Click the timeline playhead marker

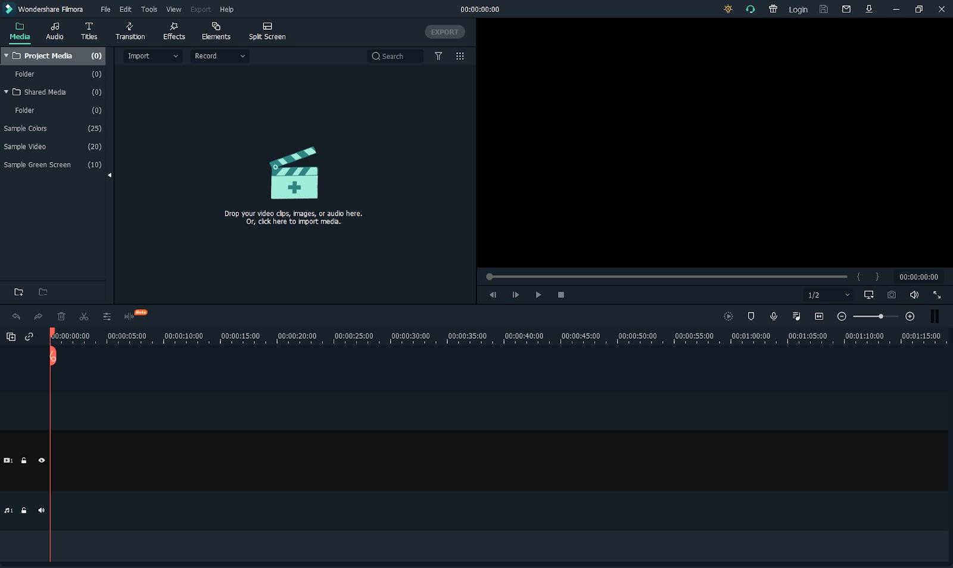coord(52,355)
